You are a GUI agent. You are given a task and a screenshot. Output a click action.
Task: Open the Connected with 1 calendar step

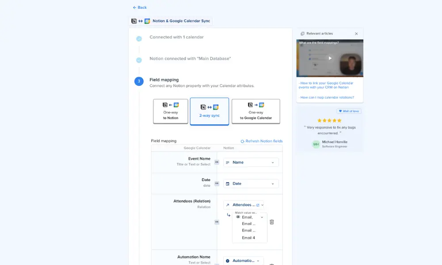click(176, 37)
